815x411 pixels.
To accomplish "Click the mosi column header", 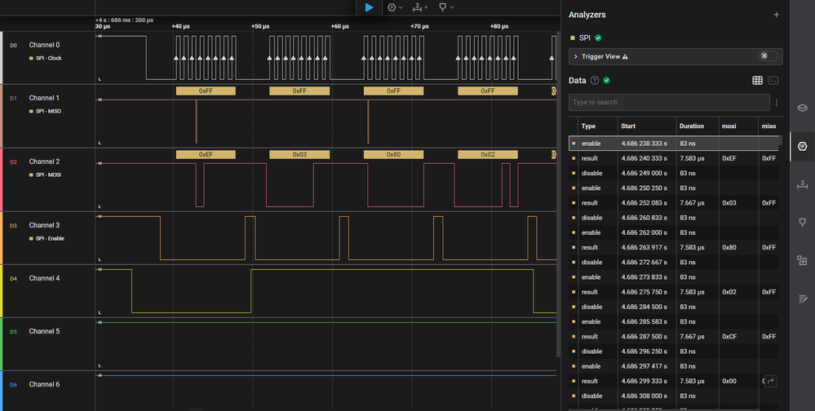I will 729,126.
